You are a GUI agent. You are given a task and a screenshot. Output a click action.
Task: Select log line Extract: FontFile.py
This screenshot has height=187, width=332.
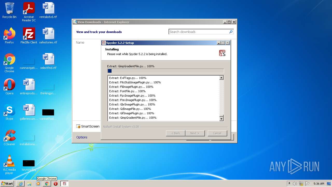point(127,91)
